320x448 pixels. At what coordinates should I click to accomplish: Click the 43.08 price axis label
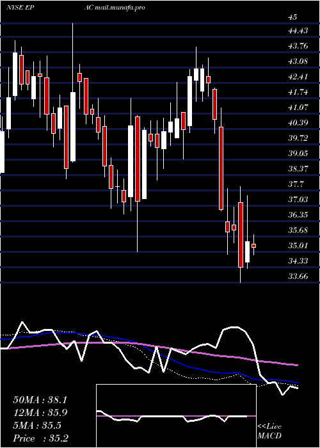click(298, 61)
